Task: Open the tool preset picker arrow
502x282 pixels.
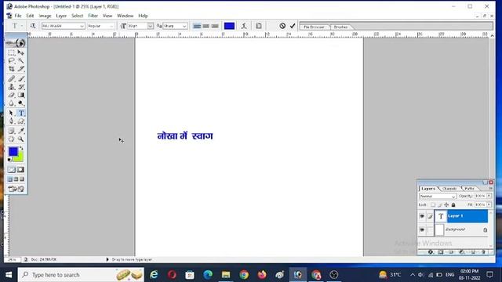Action: pyautogui.click(x=22, y=26)
